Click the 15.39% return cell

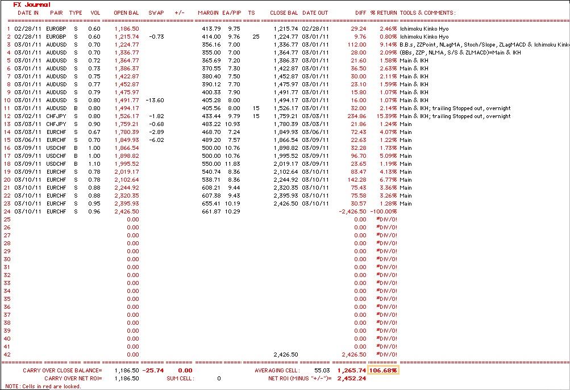tap(387, 116)
